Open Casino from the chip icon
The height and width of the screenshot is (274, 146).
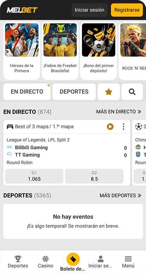[x=45, y=259]
